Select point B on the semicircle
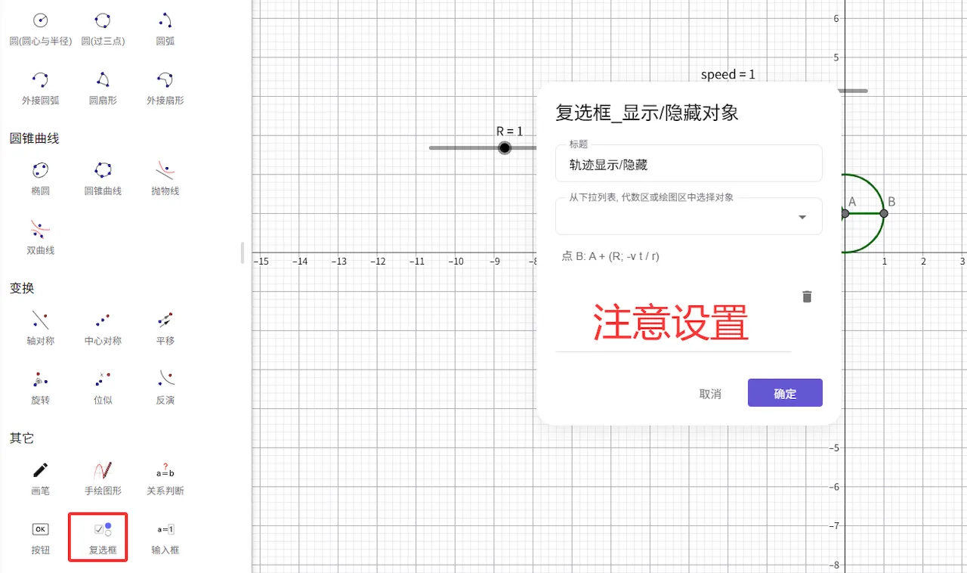The width and height of the screenshot is (967, 573). click(884, 214)
